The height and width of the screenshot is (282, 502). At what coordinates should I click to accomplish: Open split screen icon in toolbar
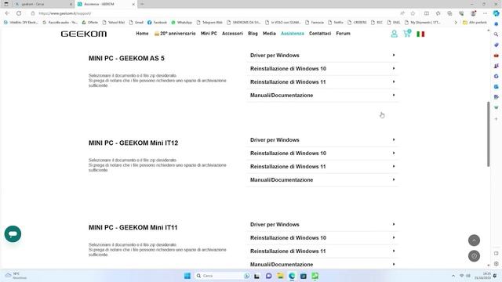pos(427,13)
